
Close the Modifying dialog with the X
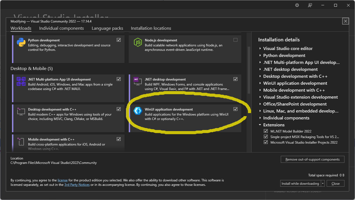346,21
